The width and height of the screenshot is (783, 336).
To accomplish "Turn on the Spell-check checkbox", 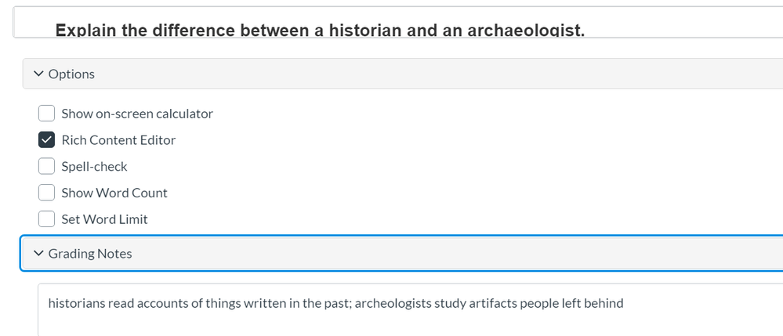I will click(47, 167).
